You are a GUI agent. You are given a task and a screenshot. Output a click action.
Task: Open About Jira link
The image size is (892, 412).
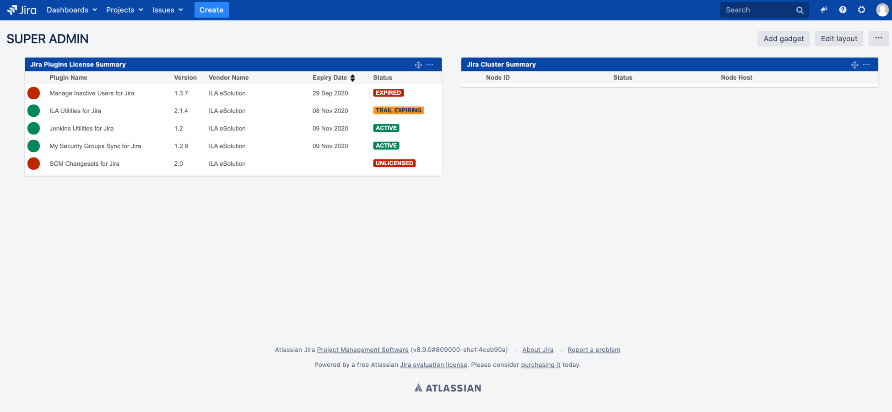(x=538, y=350)
